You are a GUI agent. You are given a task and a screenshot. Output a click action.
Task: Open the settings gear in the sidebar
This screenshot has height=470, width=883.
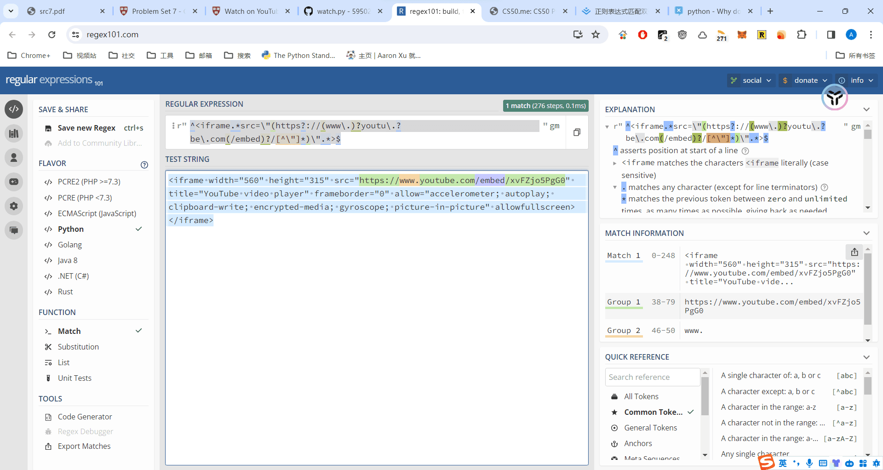pyautogui.click(x=14, y=206)
